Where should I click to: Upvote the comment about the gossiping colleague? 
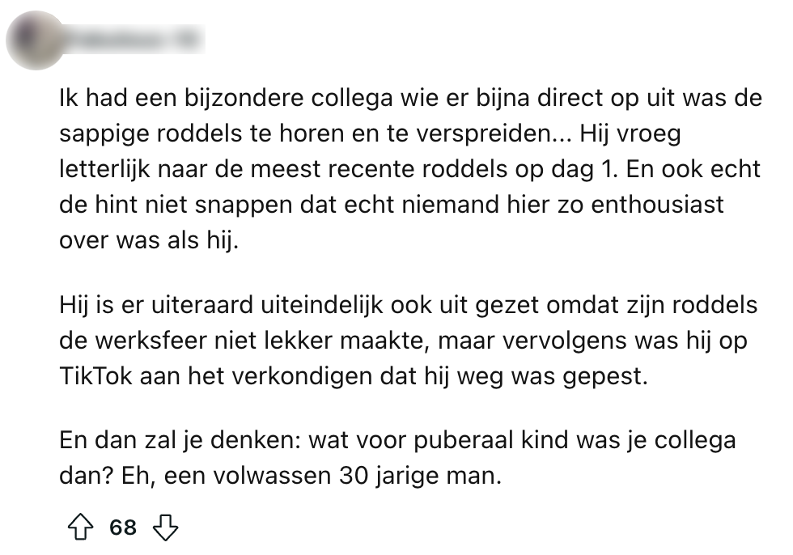[78, 528]
